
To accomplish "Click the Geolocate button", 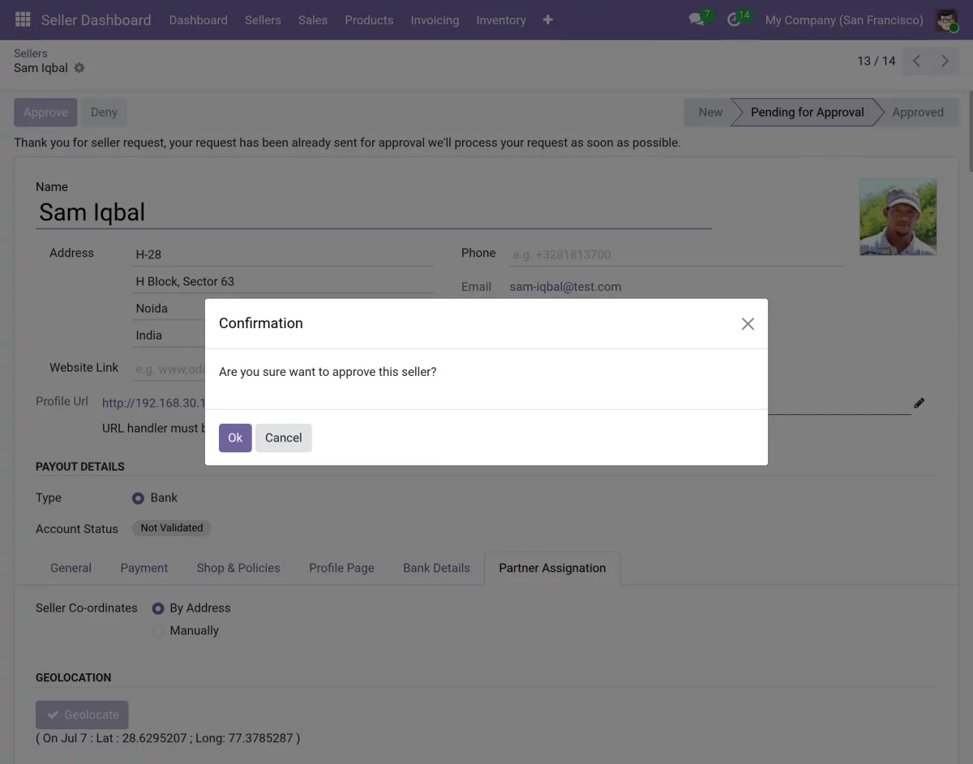I will (x=82, y=715).
